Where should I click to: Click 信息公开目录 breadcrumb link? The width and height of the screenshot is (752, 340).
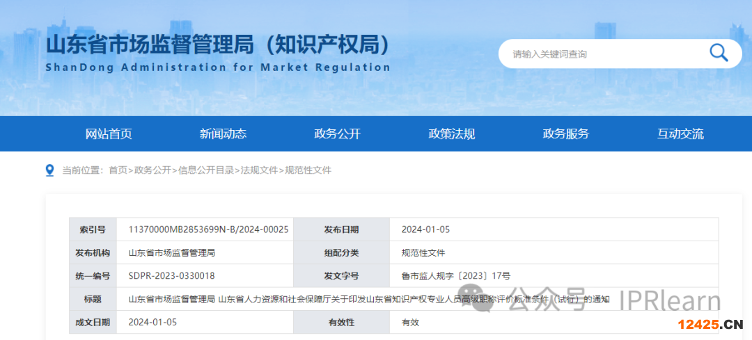tap(206, 170)
